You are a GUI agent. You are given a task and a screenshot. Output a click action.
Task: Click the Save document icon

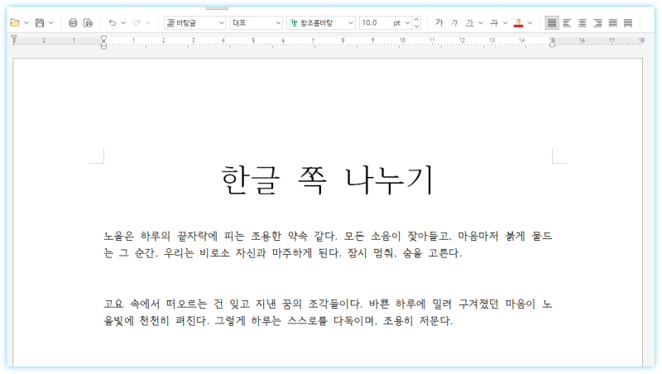(40, 22)
